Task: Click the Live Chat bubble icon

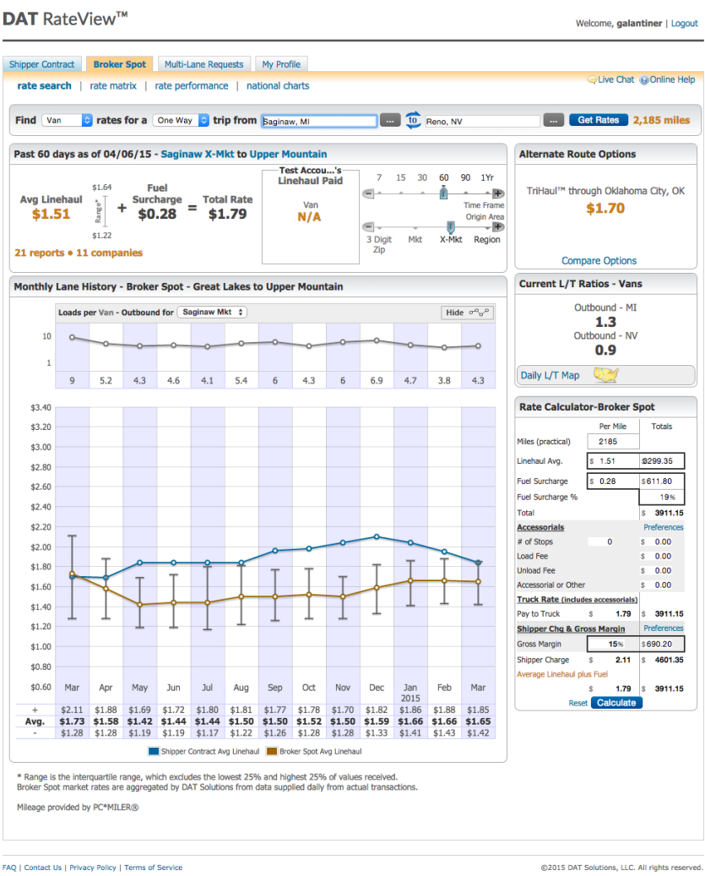Action: [x=592, y=80]
